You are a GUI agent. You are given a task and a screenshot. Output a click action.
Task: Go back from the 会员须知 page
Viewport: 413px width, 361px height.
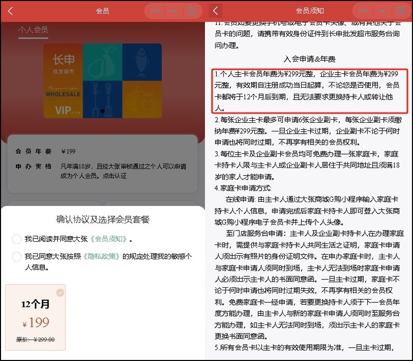pos(216,11)
